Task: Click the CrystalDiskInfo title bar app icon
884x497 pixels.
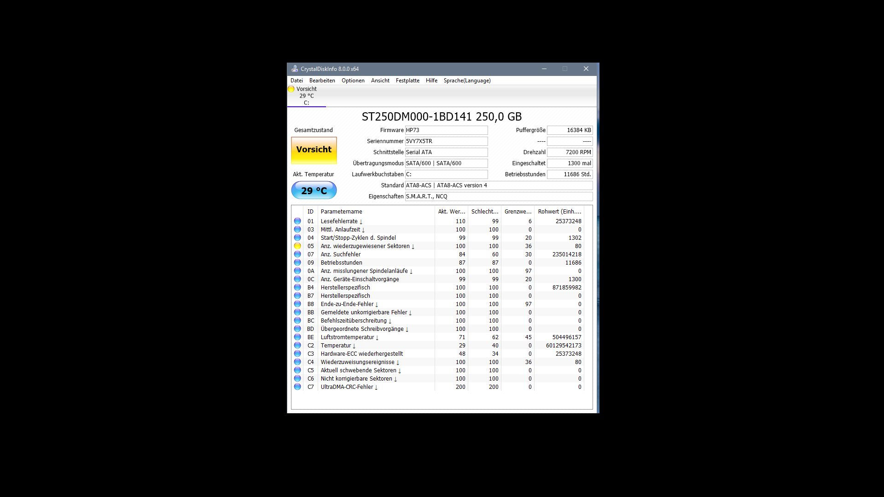Action: (x=295, y=69)
